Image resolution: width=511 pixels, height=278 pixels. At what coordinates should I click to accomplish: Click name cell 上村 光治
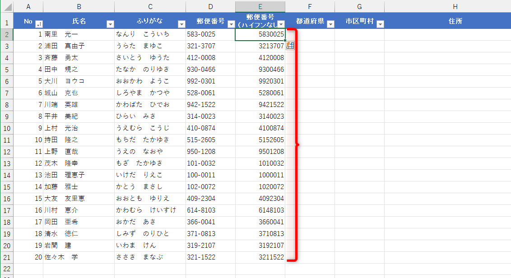tap(79, 128)
